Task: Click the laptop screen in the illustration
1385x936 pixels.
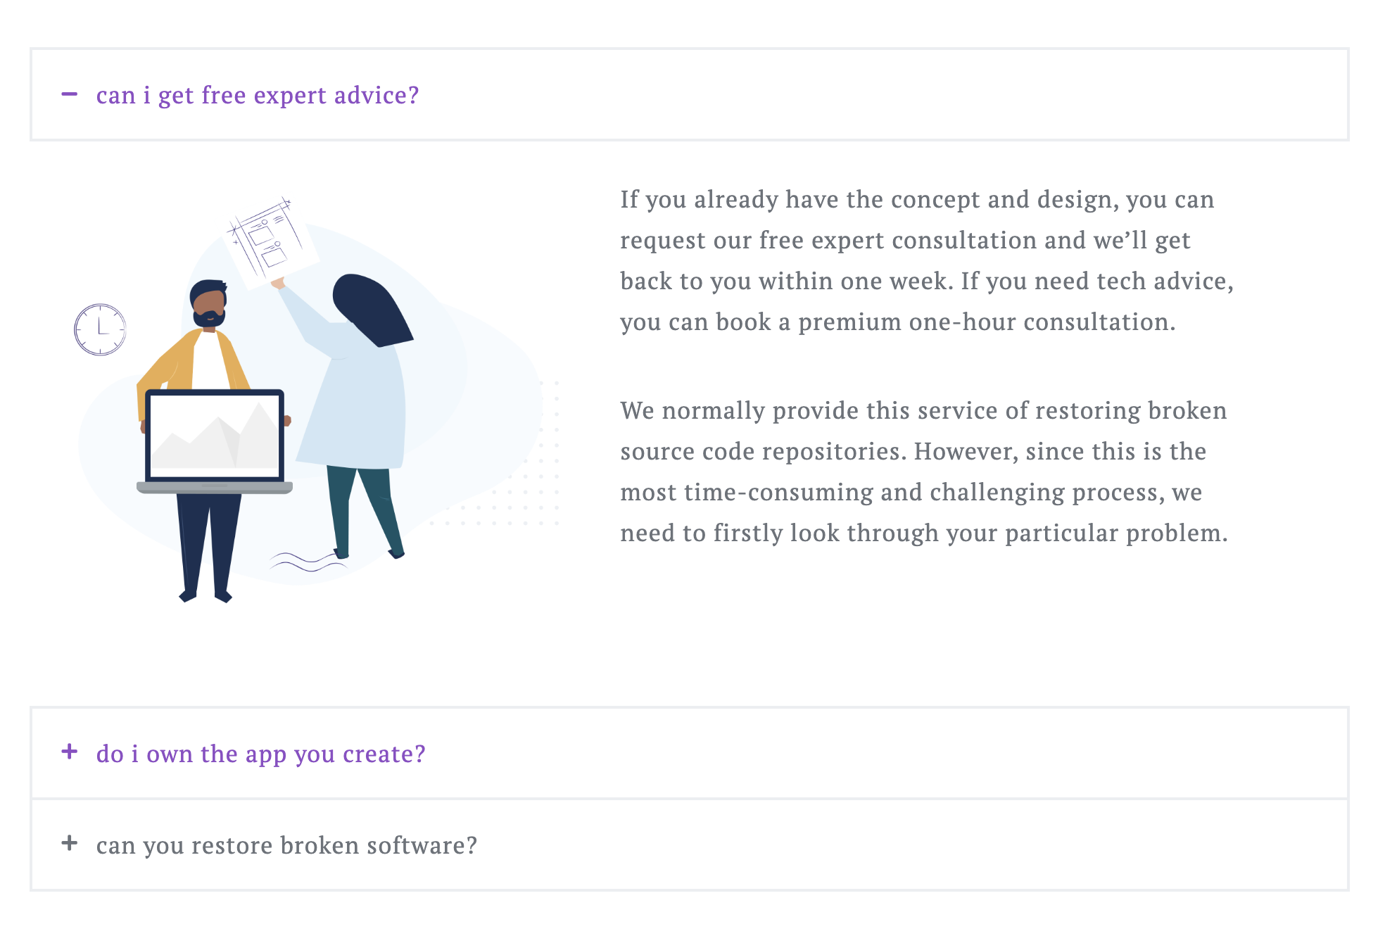Action: click(x=215, y=434)
